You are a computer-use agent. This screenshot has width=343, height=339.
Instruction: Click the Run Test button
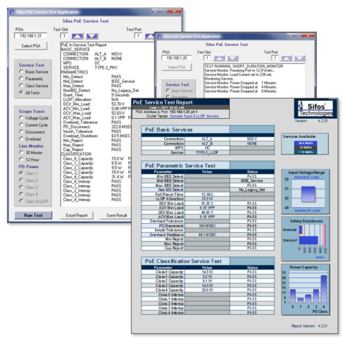pyautogui.click(x=33, y=215)
